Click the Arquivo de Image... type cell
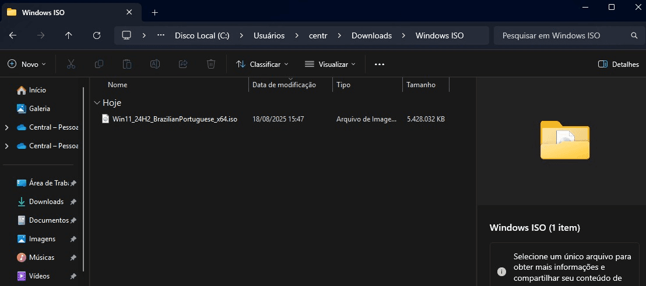Screen dimensions: 646x286 point(366,119)
